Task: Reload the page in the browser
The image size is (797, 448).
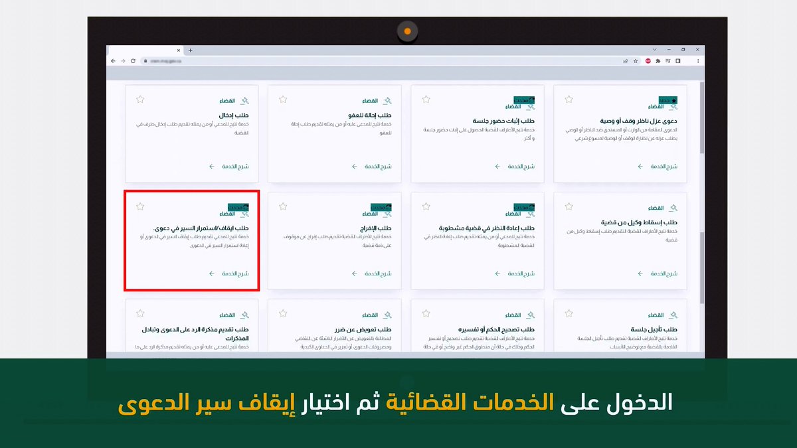Action: (x=133, y=60)
